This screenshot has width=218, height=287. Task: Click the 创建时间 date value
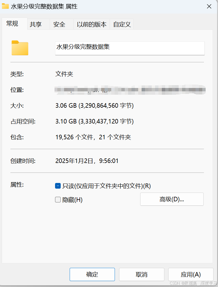87,161
